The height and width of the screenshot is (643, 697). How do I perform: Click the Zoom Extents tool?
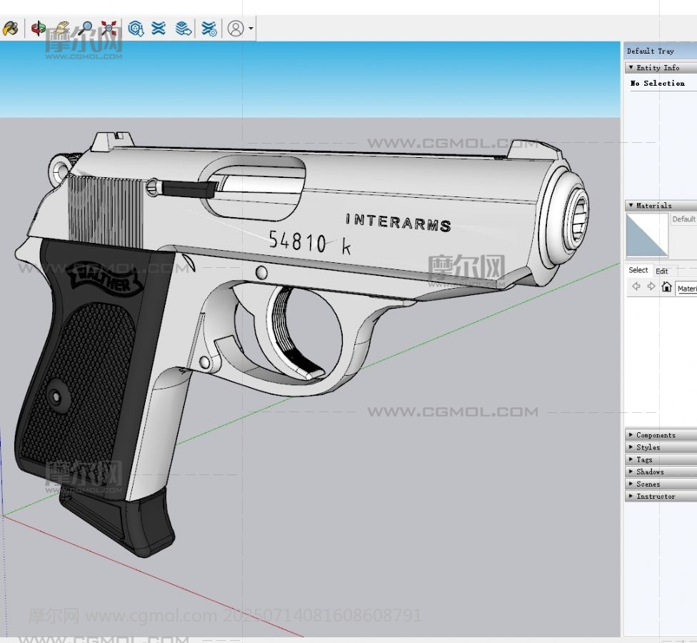(109, 29)
